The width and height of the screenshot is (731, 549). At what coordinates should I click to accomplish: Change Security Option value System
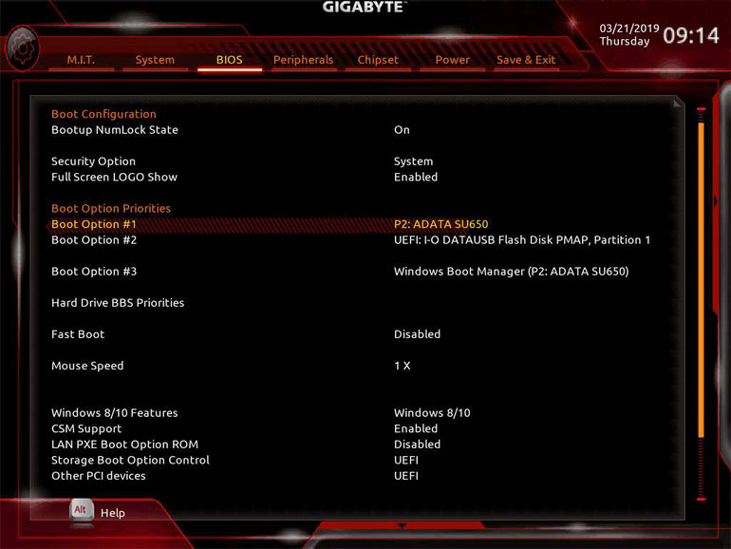(414, 161)
